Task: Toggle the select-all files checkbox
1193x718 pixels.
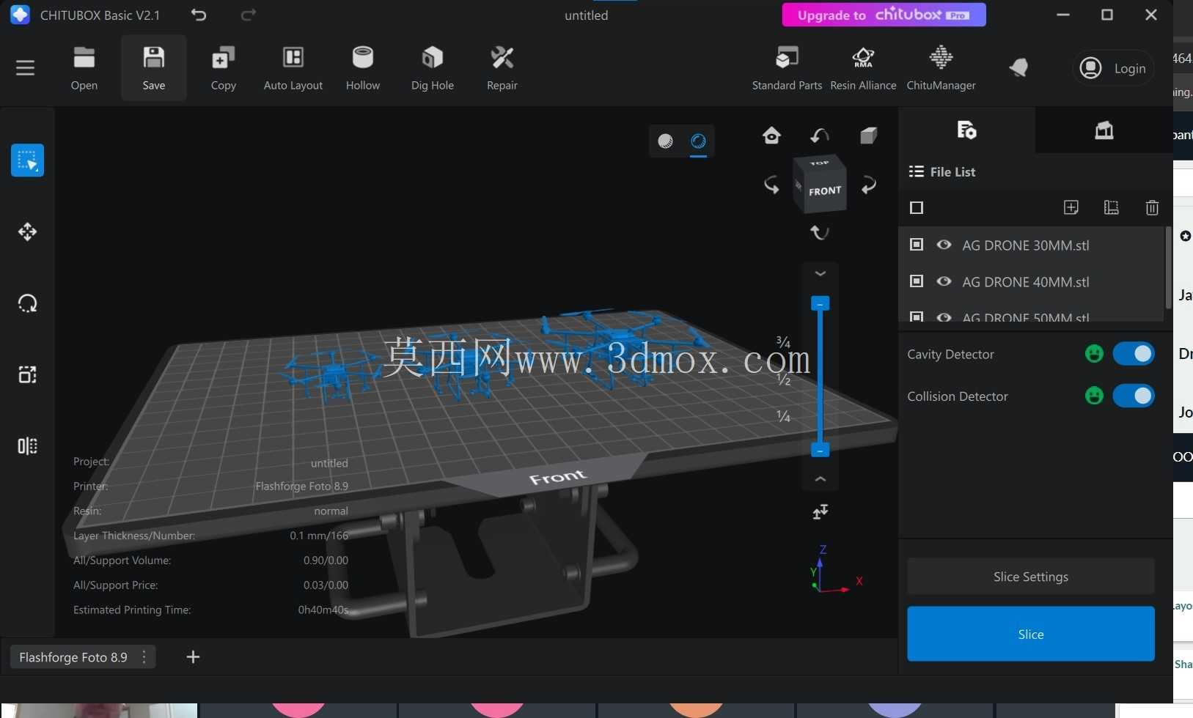Action: tap(917, 208)
